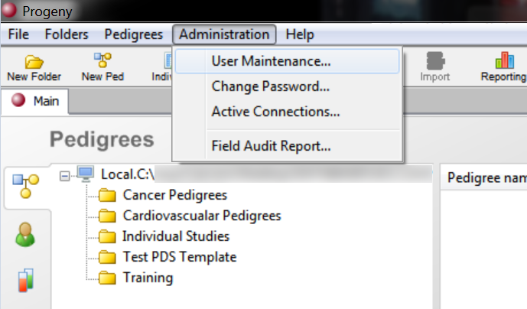Click the local computer monitor icon
Viewport: 527px width, 309px height.
[86, 174]
